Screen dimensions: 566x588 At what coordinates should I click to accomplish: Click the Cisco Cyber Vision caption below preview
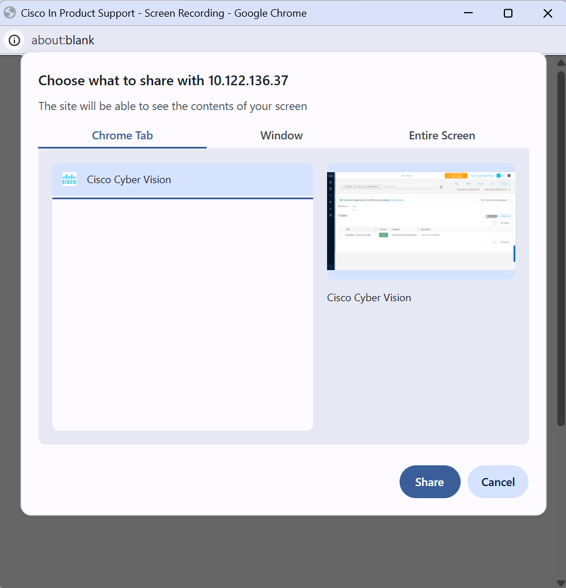point(369,298)
